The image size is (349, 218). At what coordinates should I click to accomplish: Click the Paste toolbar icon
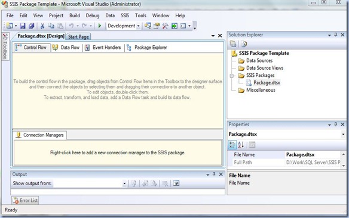[60, 26]
